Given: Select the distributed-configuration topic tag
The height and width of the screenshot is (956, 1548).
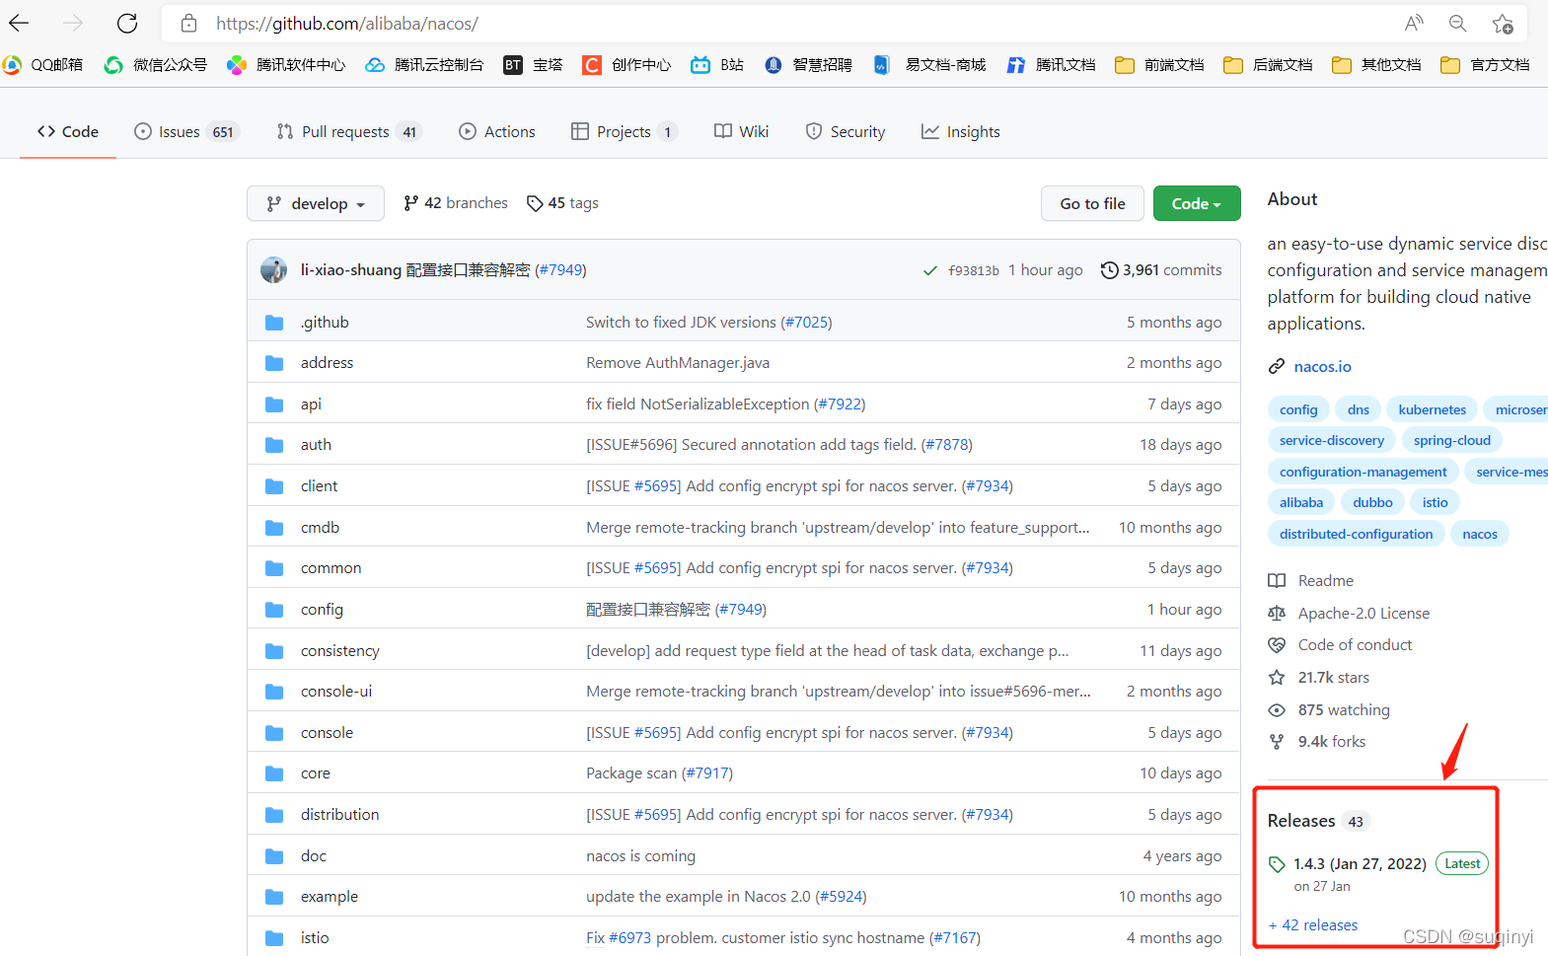Looking at the screenshot, I should [x=1356, y=534].
